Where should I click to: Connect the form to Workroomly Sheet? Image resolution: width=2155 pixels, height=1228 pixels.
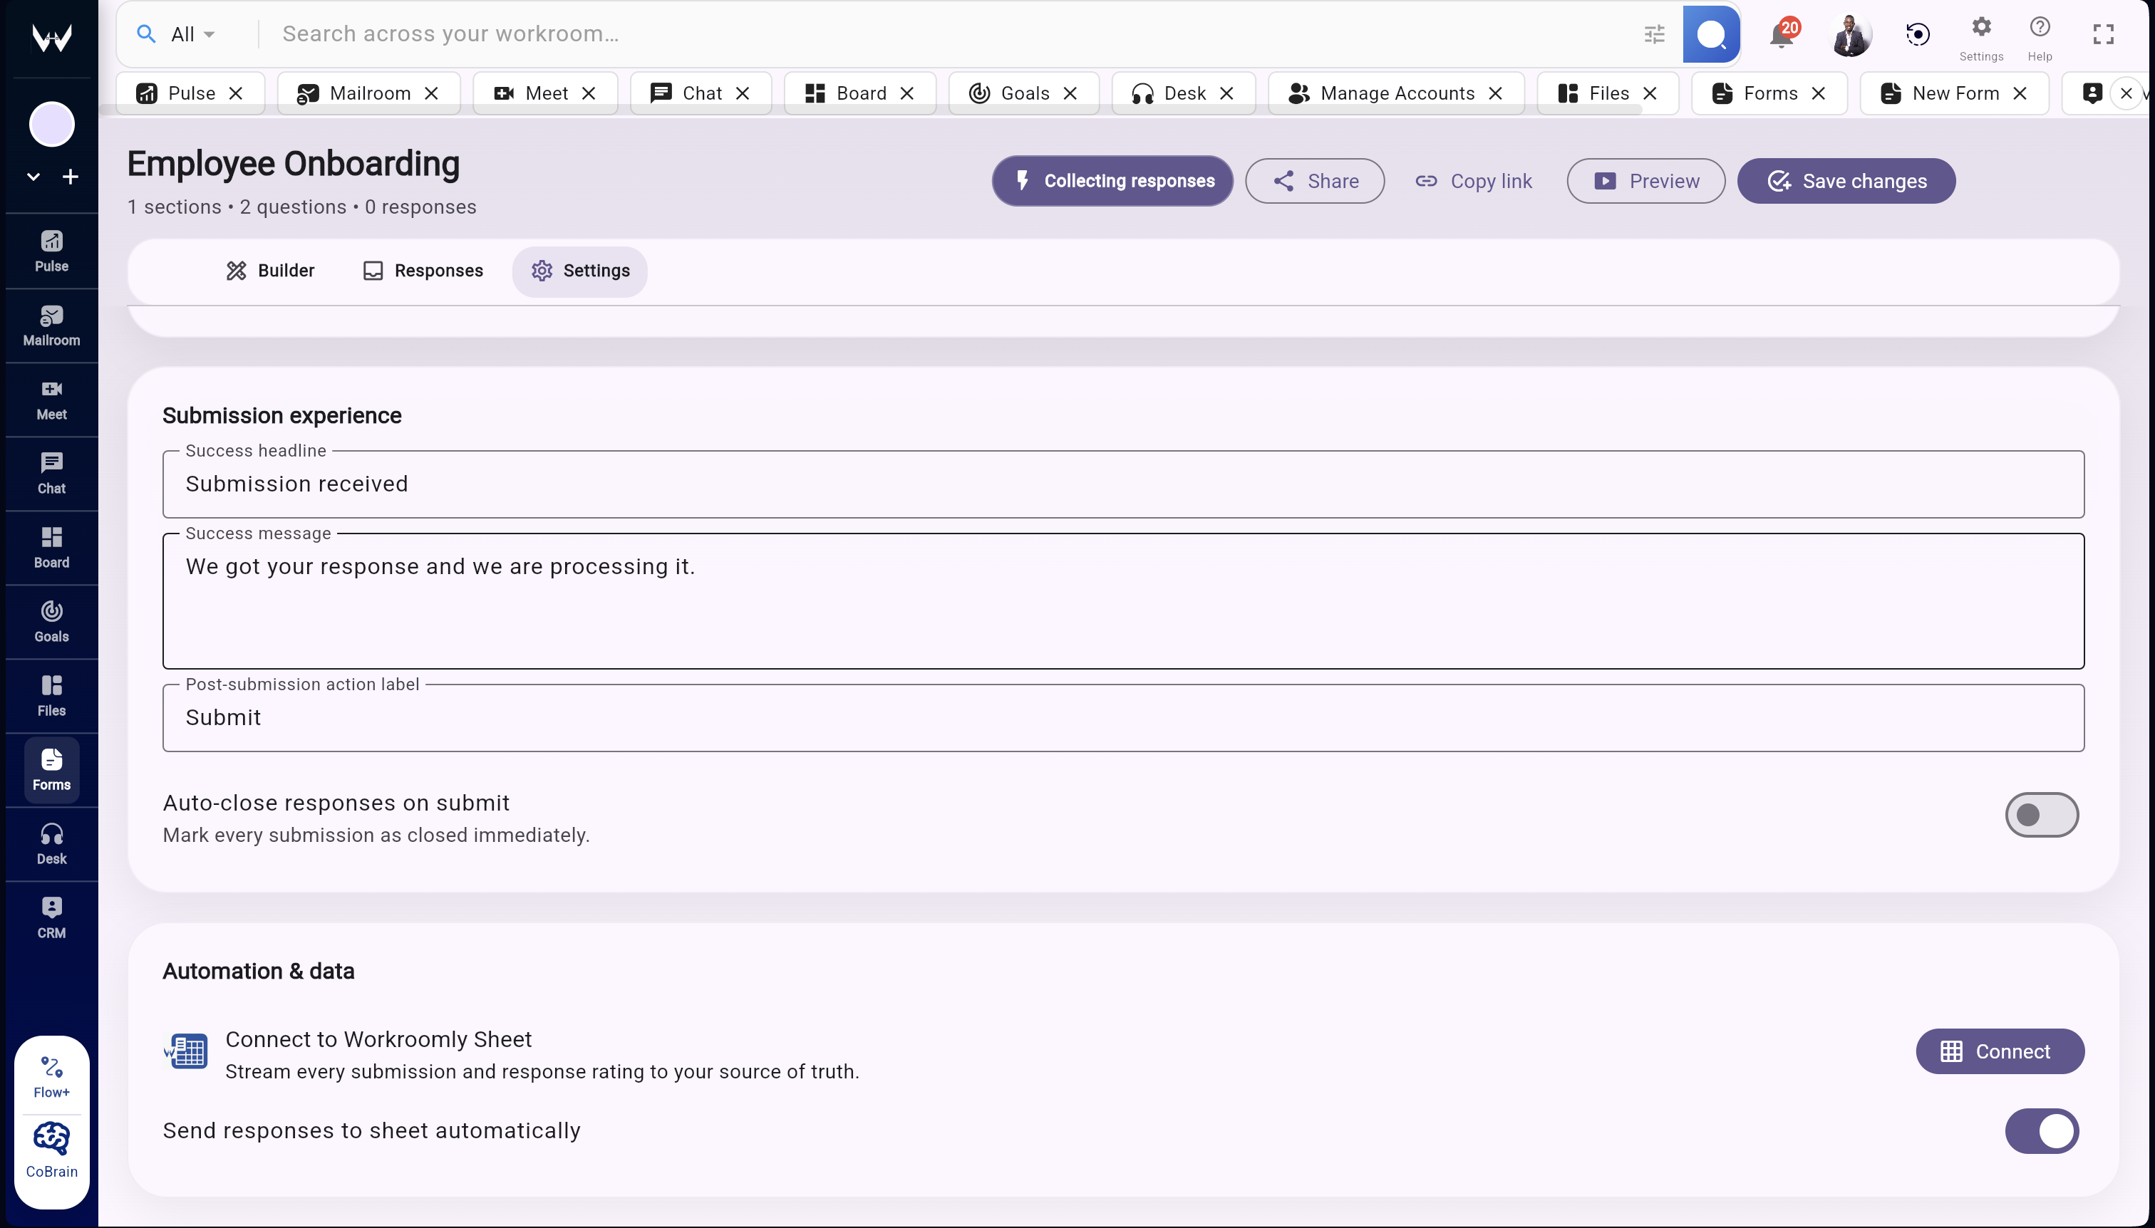1999,1051
